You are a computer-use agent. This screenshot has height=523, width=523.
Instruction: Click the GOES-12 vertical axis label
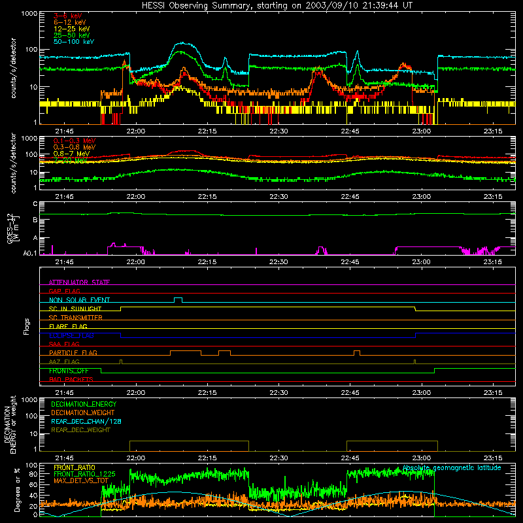click(x=12, y=228)
